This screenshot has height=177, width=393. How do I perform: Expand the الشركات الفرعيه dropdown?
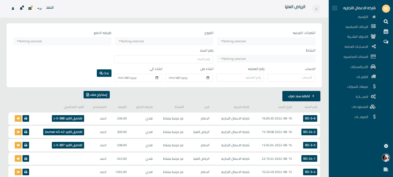266,41
